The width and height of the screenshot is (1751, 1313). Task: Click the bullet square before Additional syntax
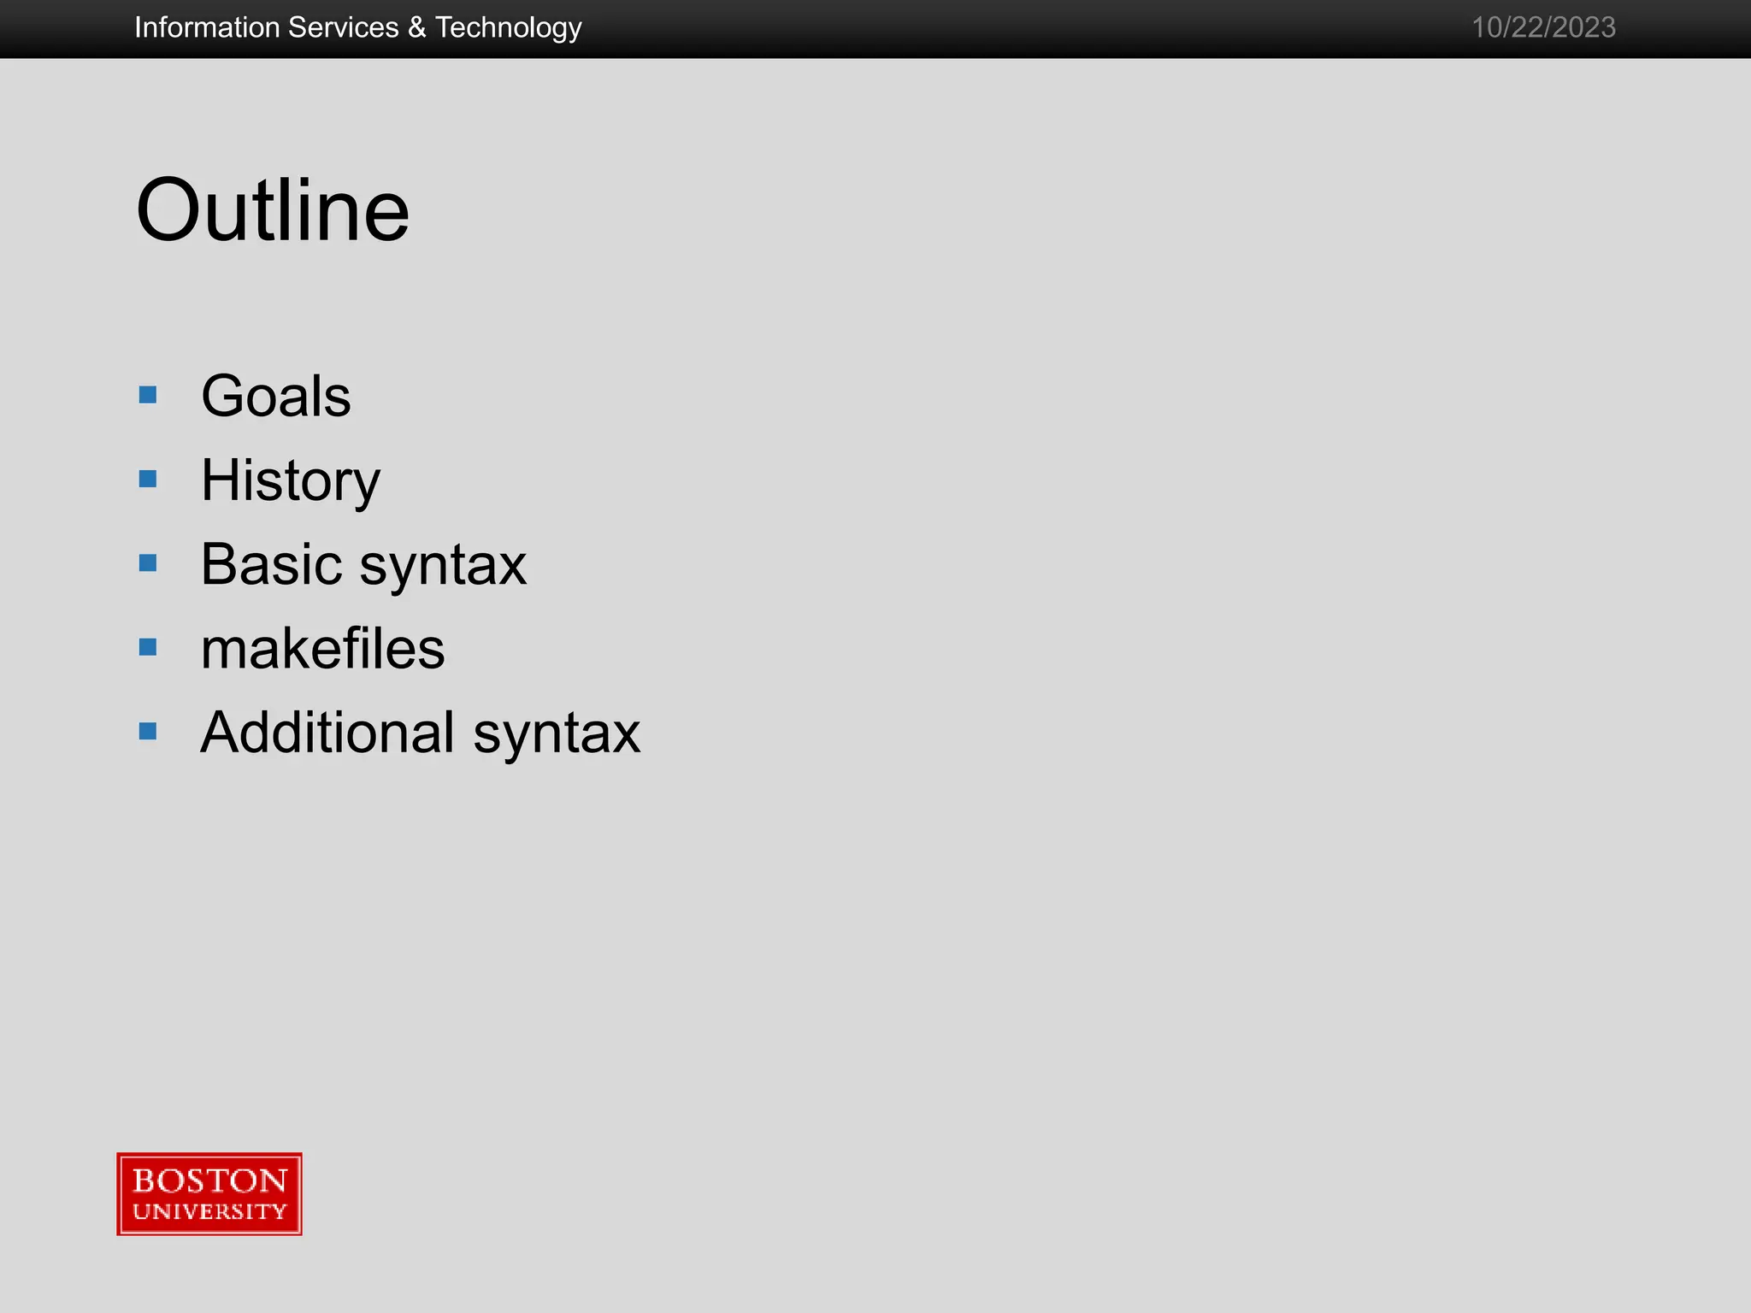pos(148,732)
